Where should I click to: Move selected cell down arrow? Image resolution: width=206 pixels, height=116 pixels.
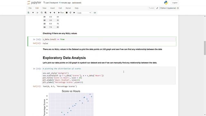[54, 13]
